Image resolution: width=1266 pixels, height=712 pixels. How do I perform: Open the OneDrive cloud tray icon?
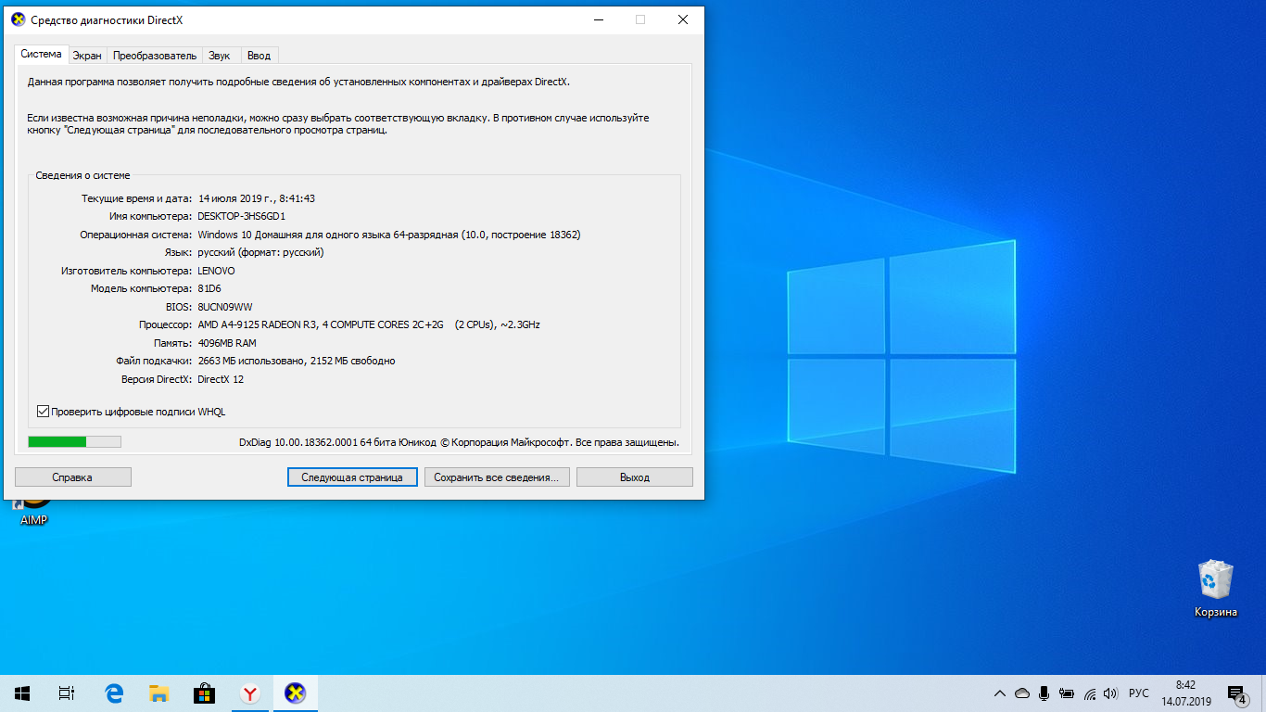[1022, 693]
